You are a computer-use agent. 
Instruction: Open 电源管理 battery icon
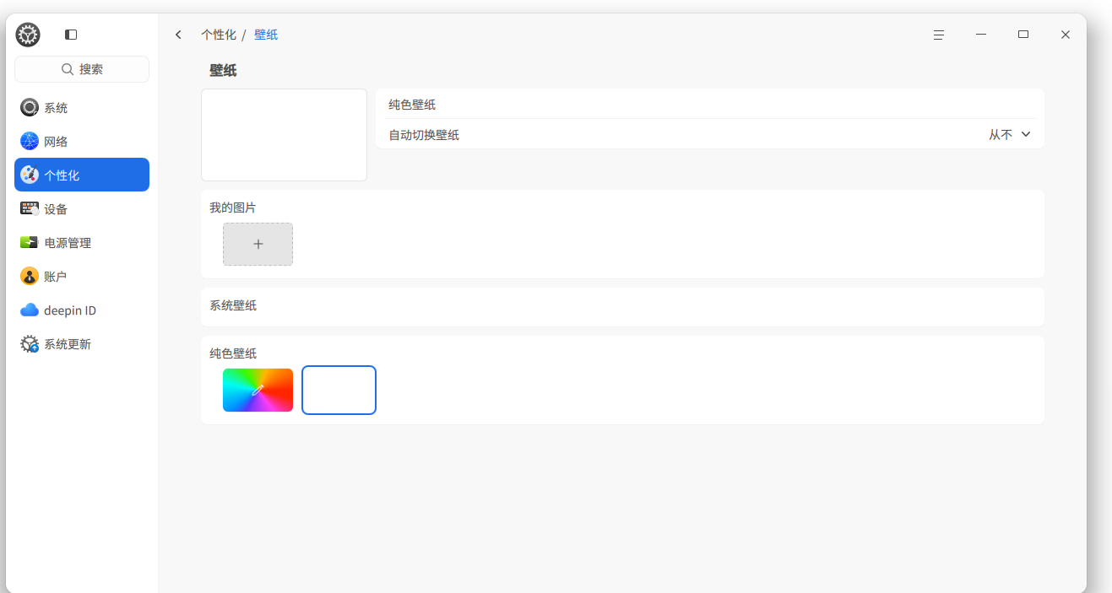[x=30, y=242]
